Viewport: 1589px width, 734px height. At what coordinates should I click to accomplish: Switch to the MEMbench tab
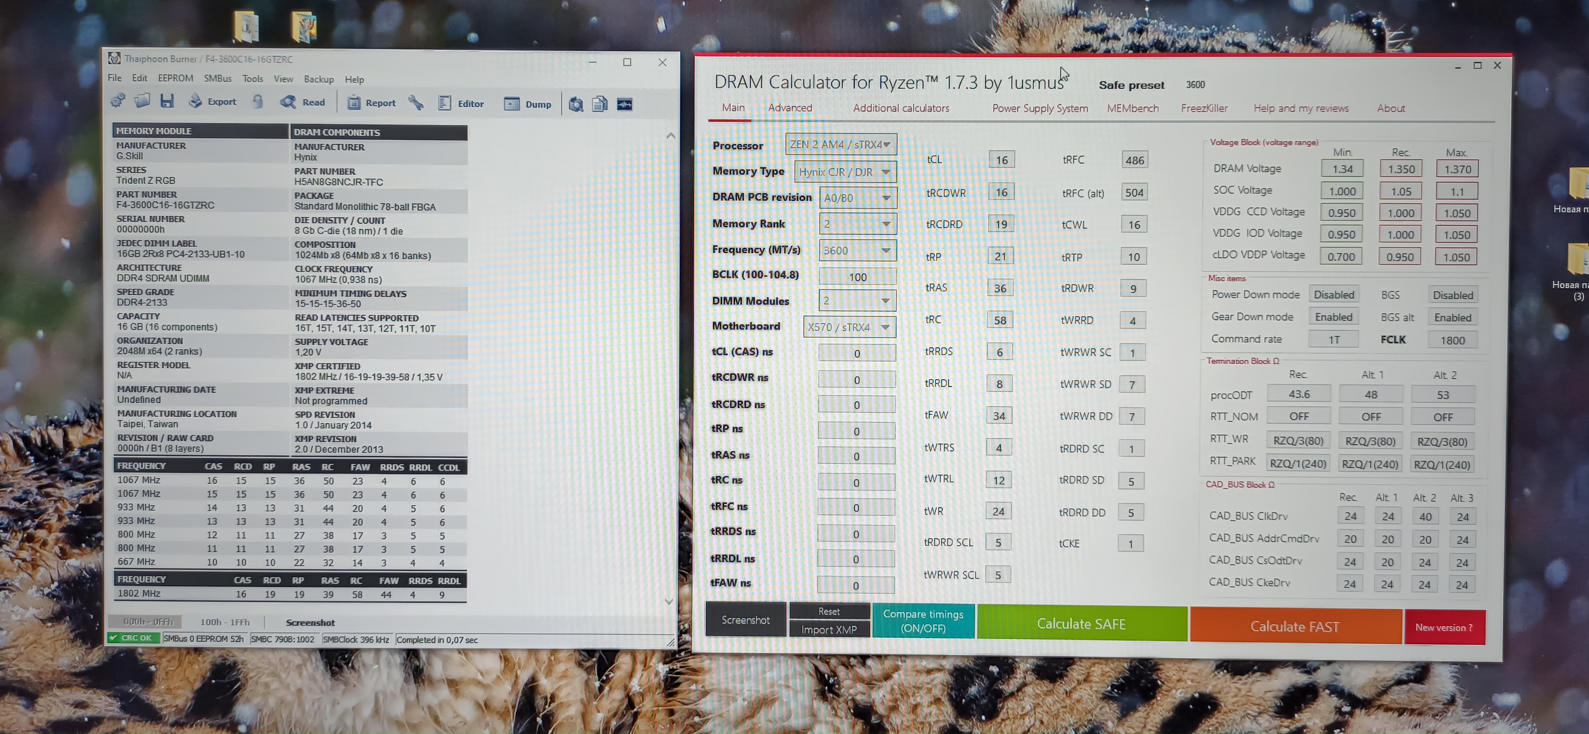pos(1132,108)
